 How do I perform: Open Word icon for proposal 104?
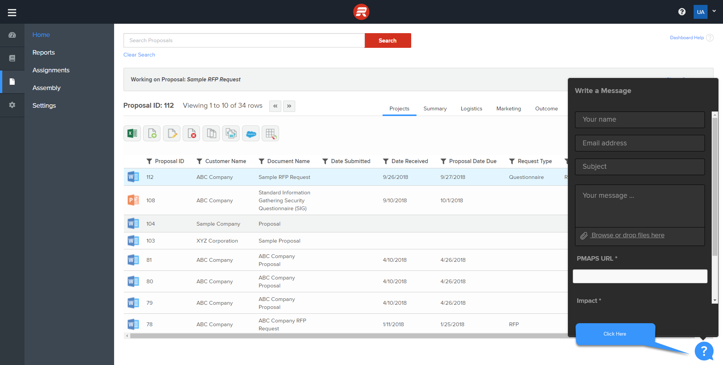133,223
